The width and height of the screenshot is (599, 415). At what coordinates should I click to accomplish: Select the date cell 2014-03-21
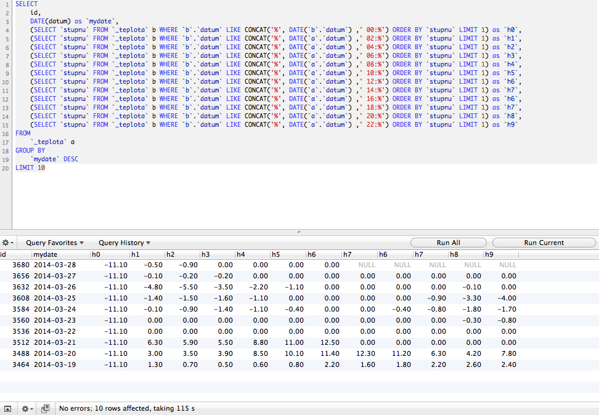55,342
